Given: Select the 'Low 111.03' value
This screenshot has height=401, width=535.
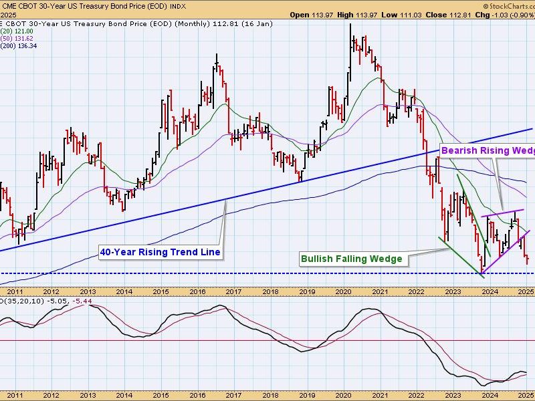Looking at the screenshot, I should 401,15.
